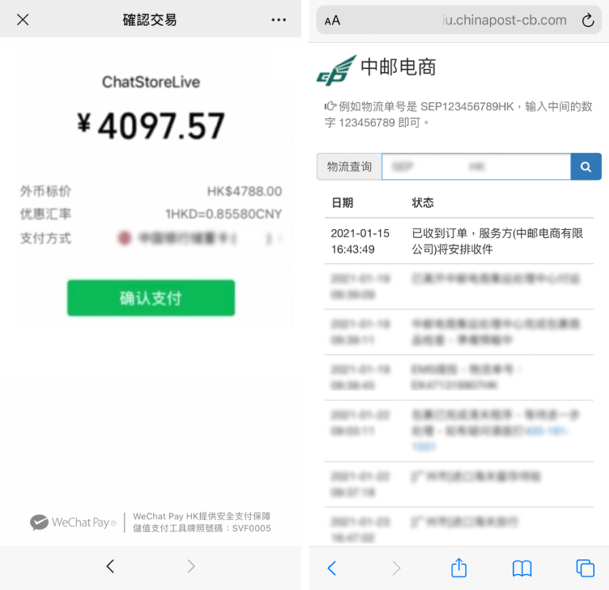Go forward in the WeChat browser footer
Image resolution: width=609 pixels, height=590 pixels.
point(191,566)
